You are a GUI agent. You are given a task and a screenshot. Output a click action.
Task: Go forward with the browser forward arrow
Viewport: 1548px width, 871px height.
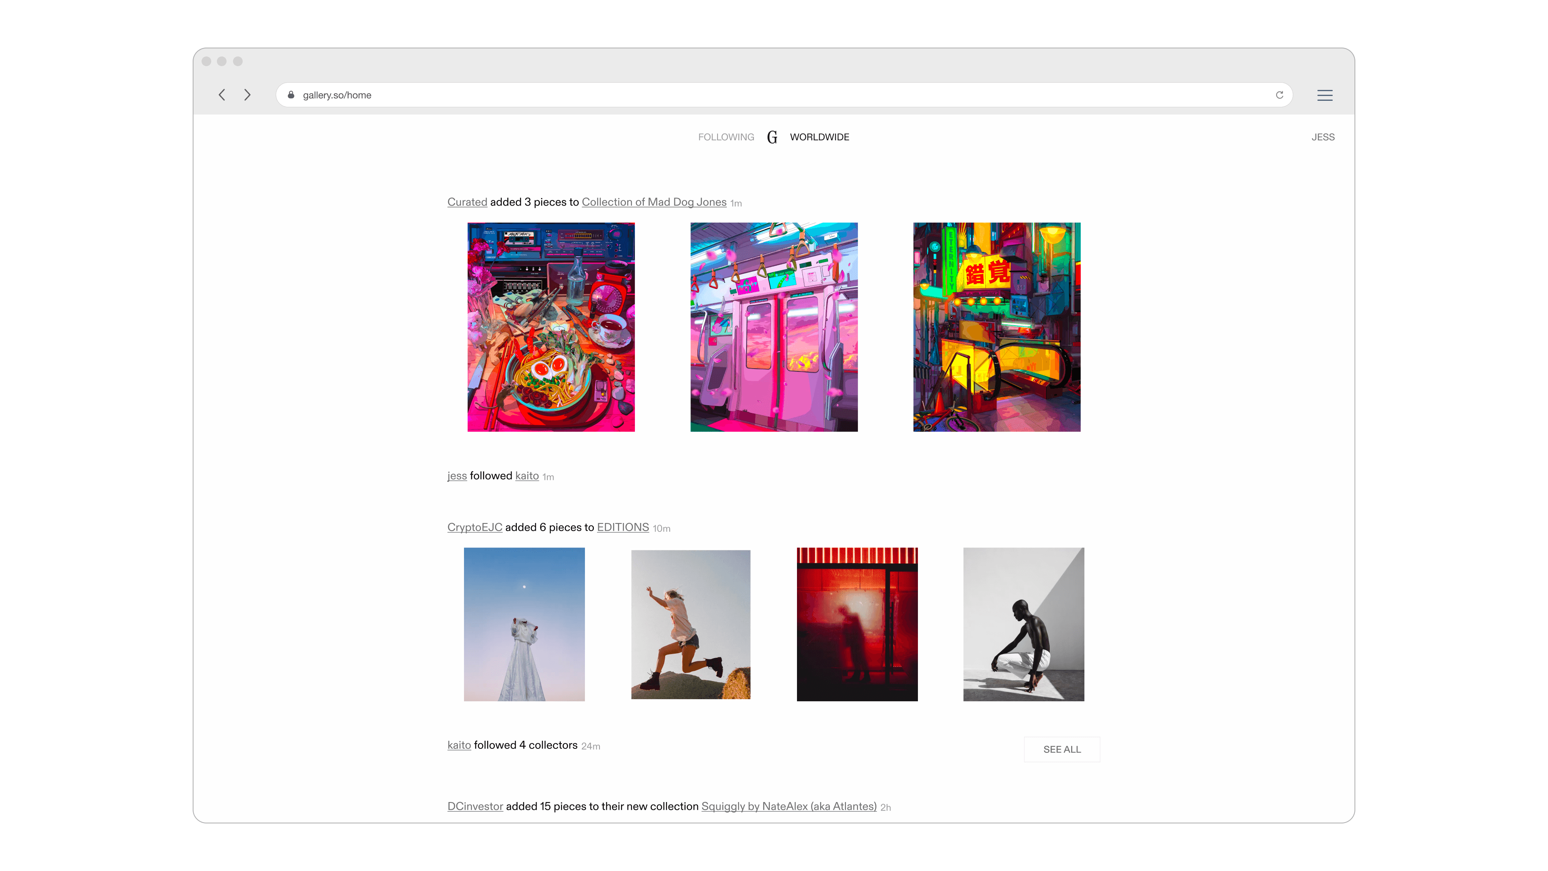[247, 95]
